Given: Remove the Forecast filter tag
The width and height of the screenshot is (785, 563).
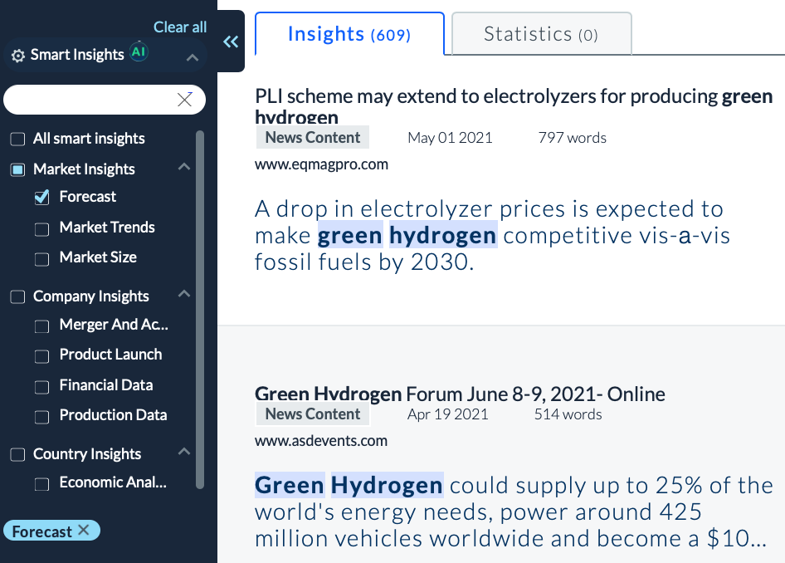Looking at the screenshot, I should [x=83, y=531].
